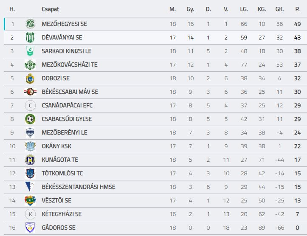307x236 pixels.
Task: Click the Tótkomlósi TC team name
Action: (x=62, y=173)
